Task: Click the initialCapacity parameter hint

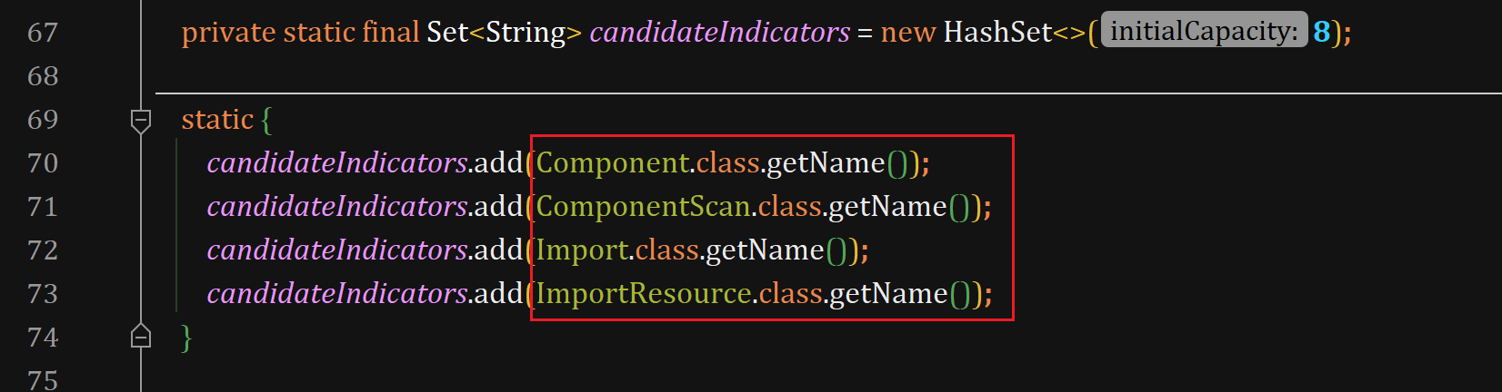Action: 1204,31
